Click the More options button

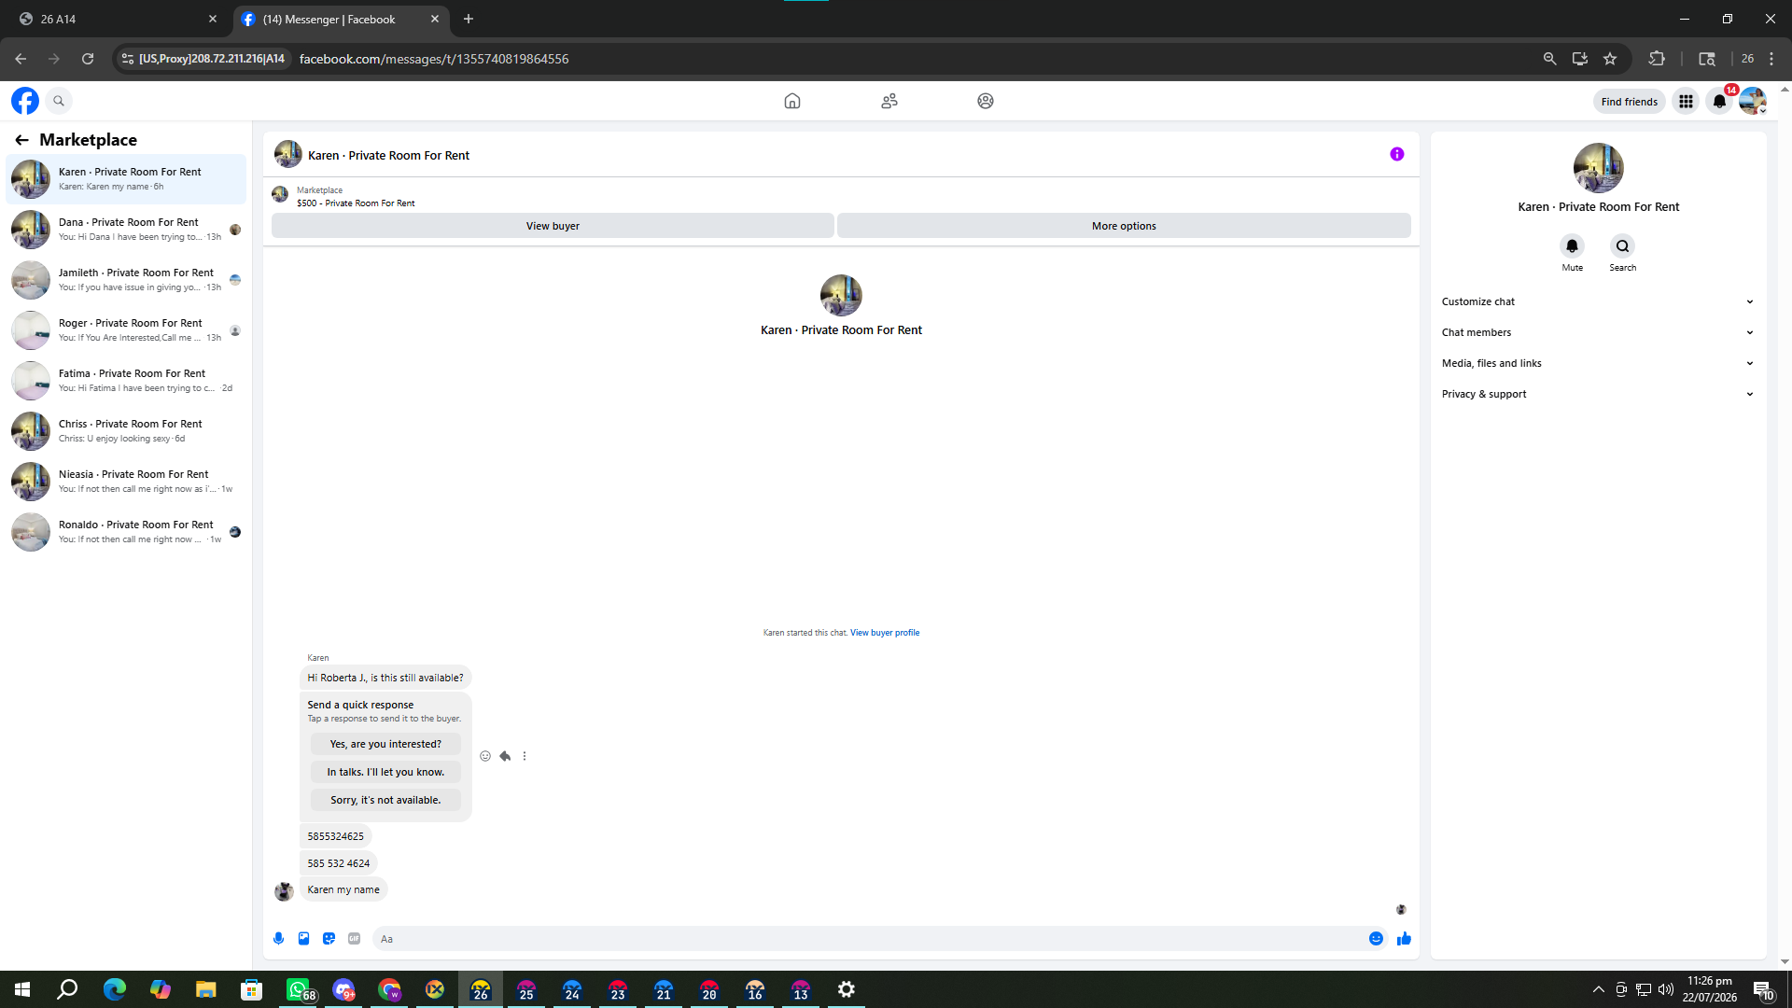pos(1124,226)
